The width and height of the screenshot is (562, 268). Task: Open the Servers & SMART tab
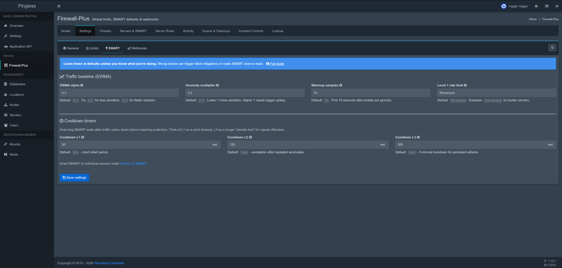pyautogui.click(x=133, y=31)
